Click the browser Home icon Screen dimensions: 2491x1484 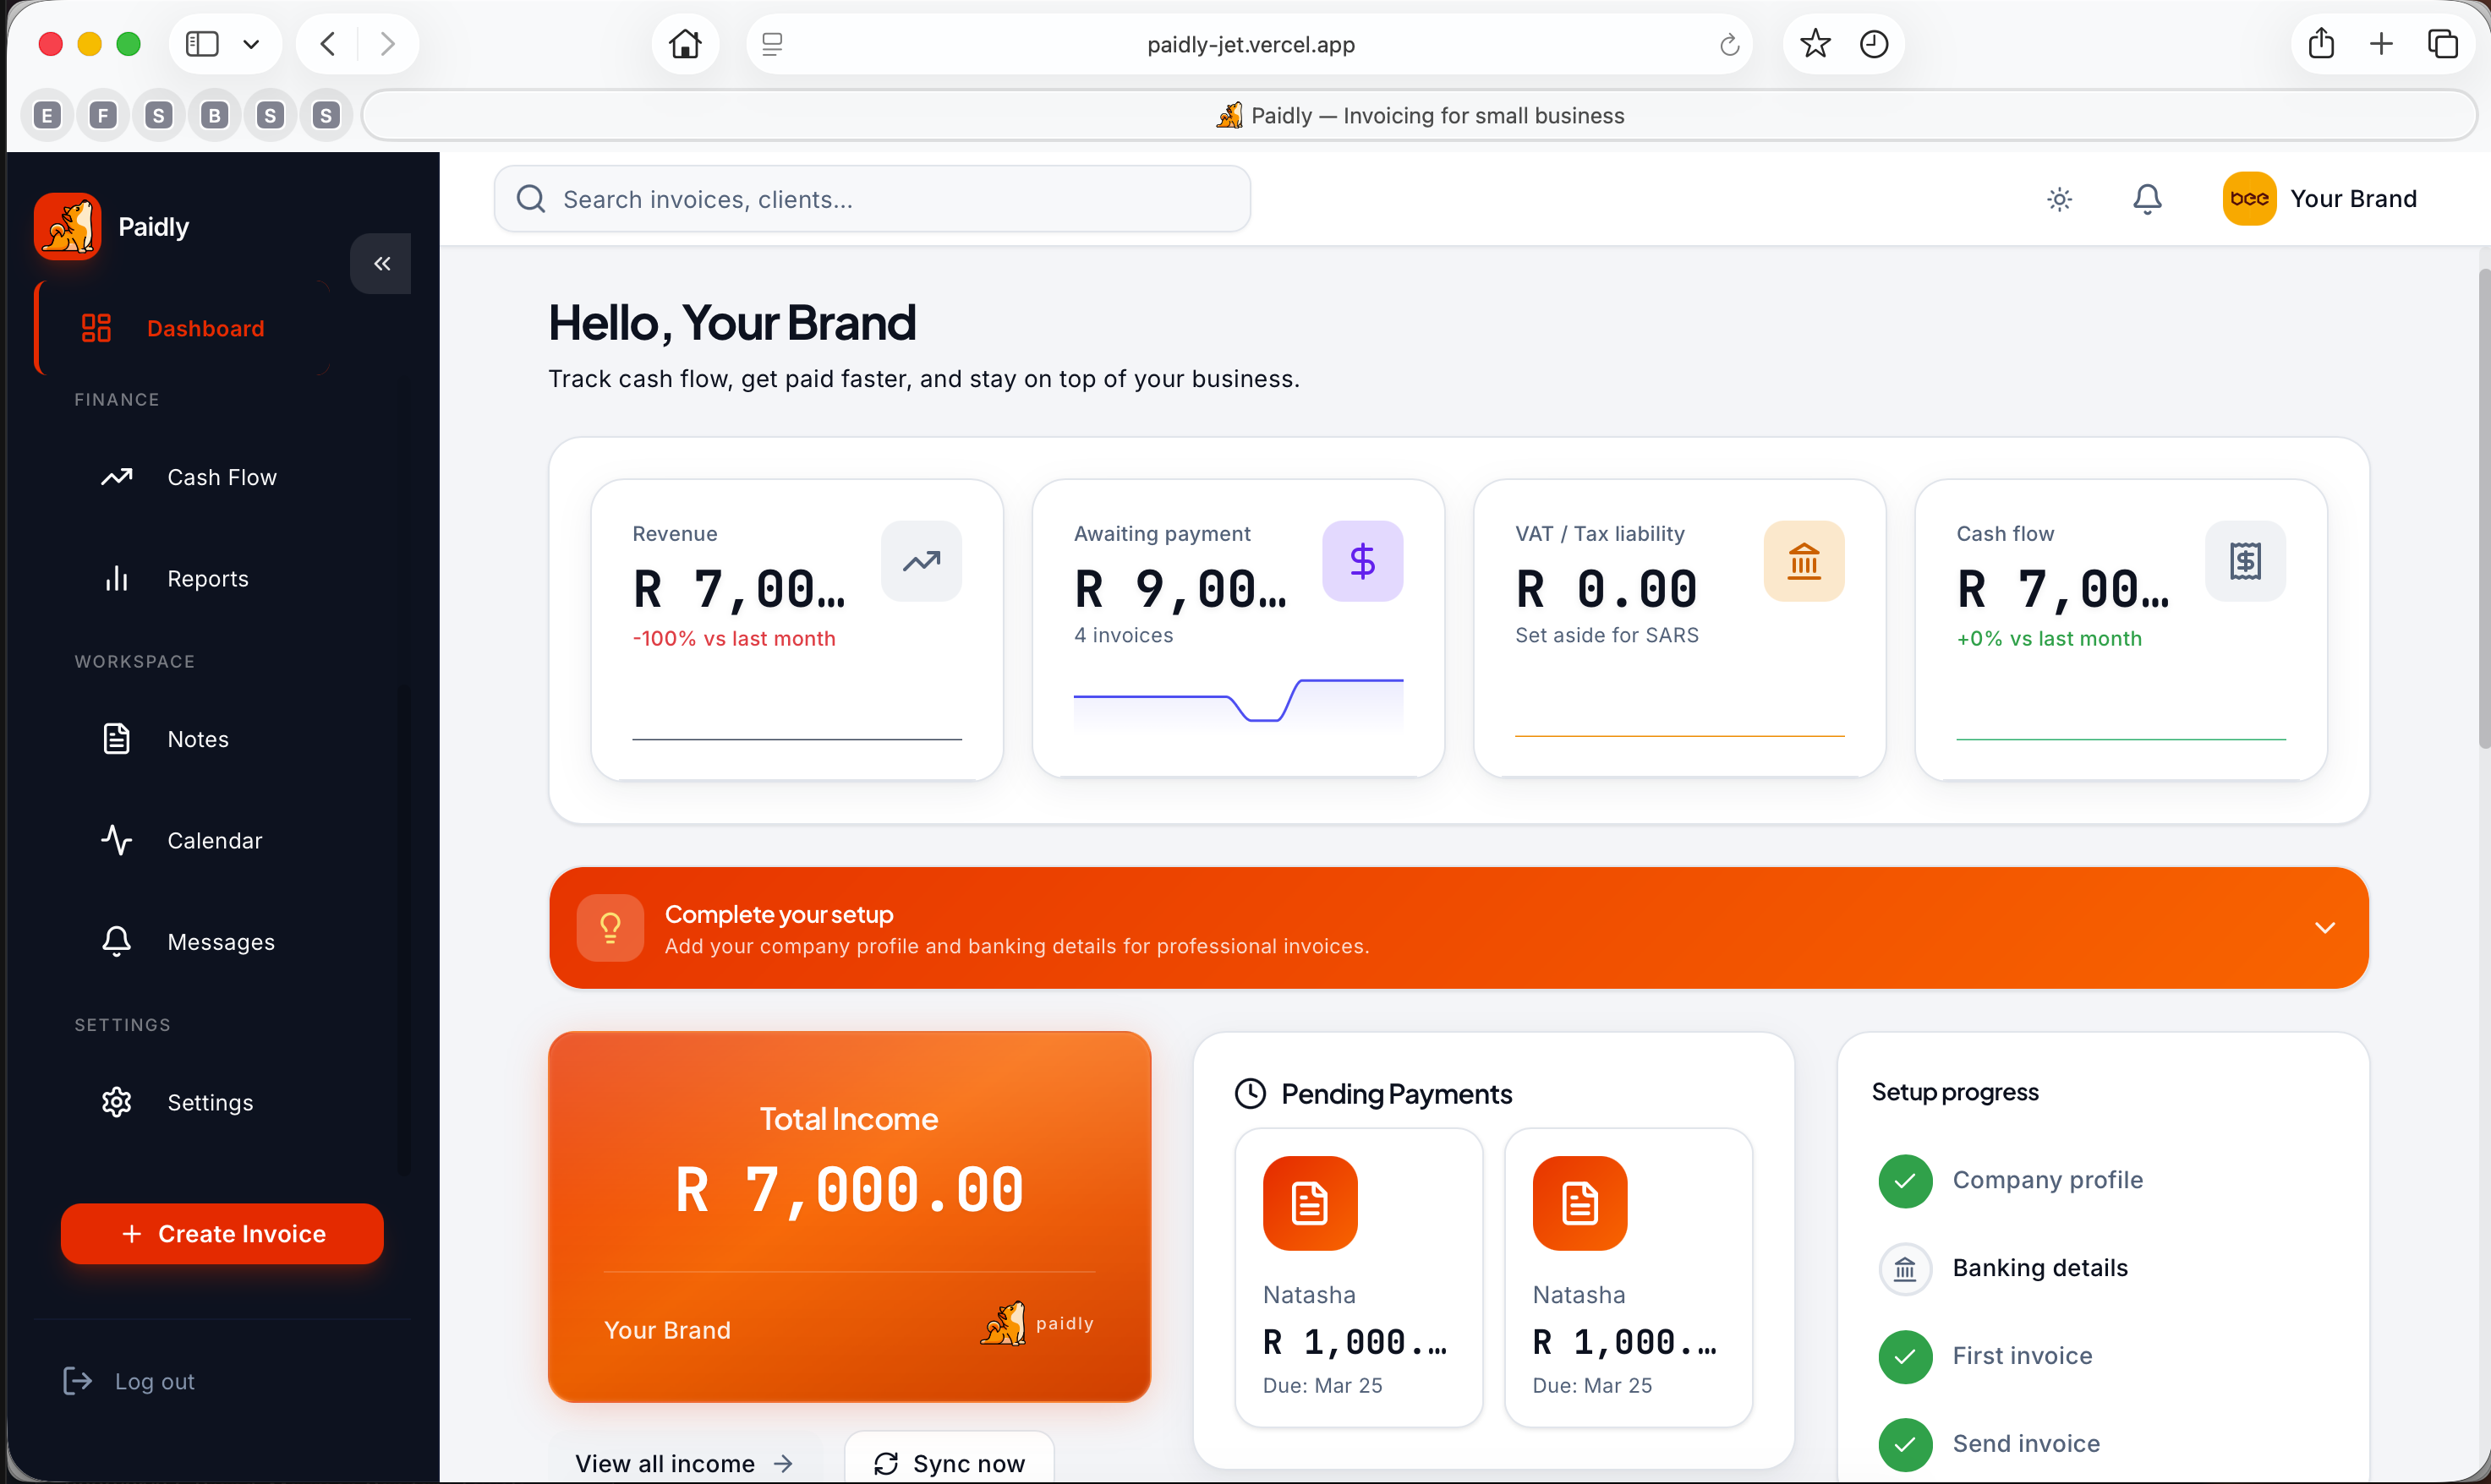point(685,44)
